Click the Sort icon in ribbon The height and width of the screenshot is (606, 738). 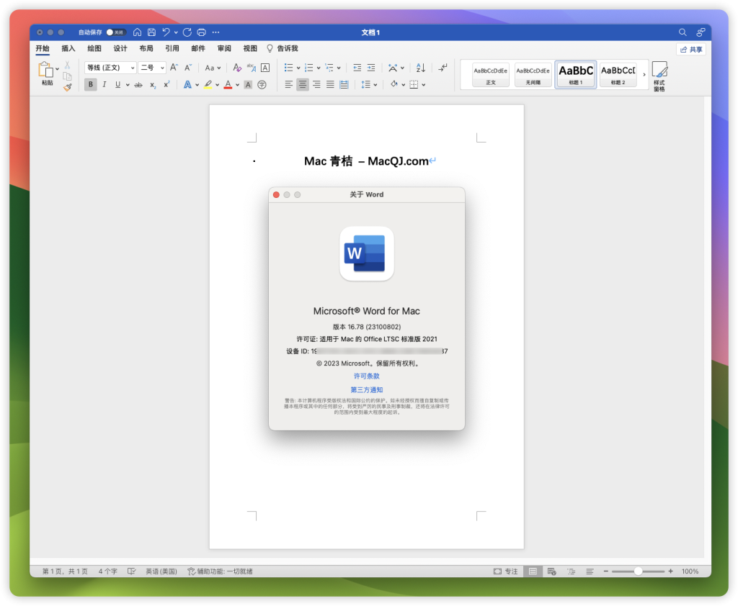(420, 68)
